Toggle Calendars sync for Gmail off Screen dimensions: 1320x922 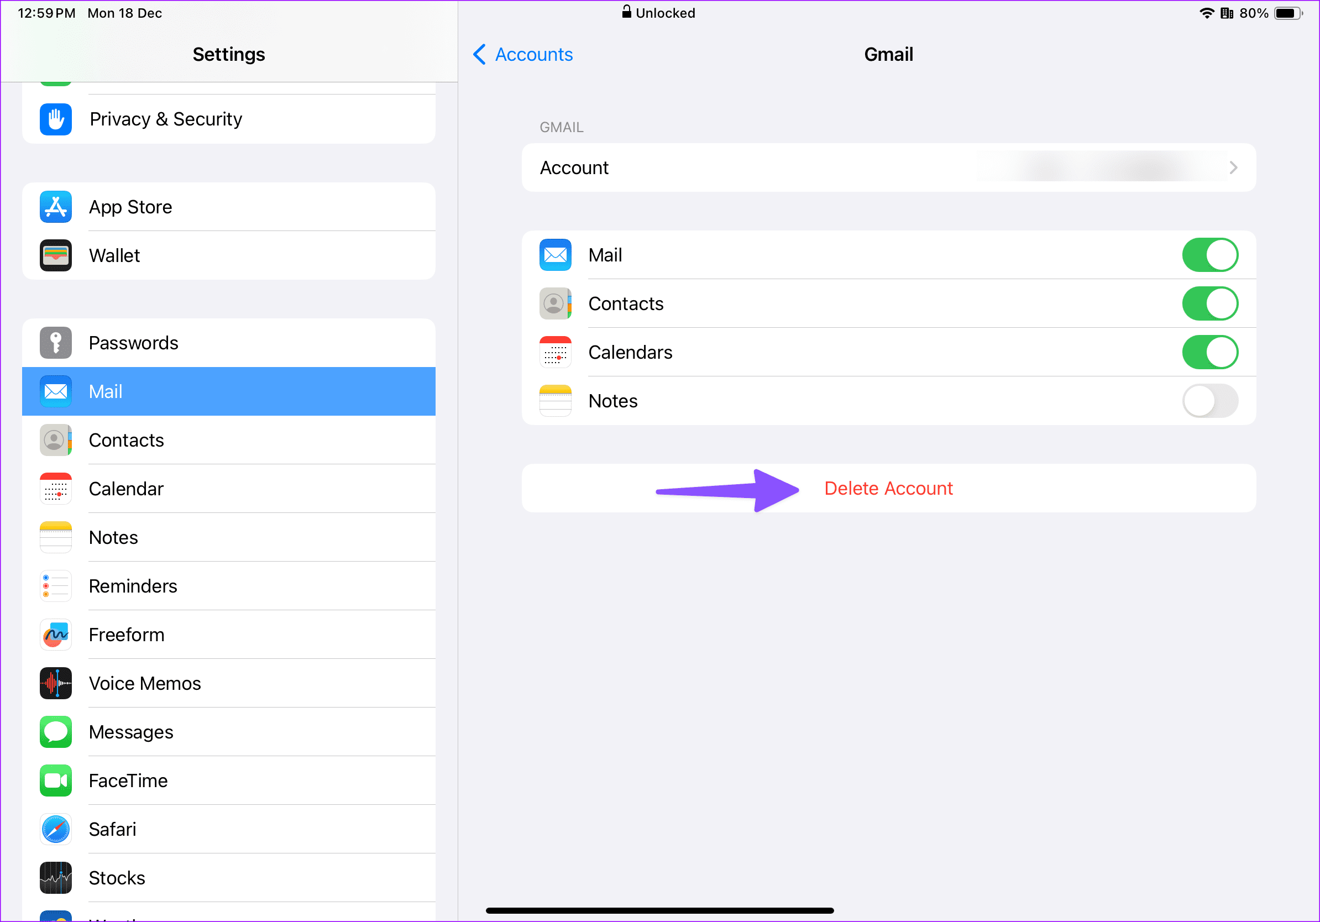click(1209, 352)
